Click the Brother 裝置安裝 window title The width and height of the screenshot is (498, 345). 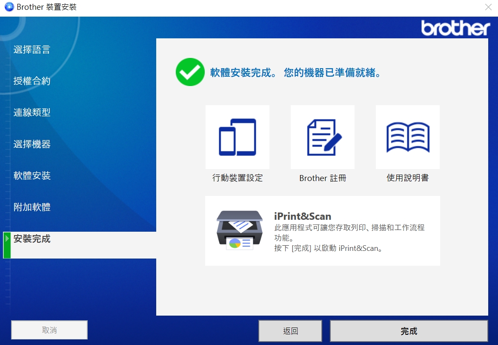click(46, 7)
